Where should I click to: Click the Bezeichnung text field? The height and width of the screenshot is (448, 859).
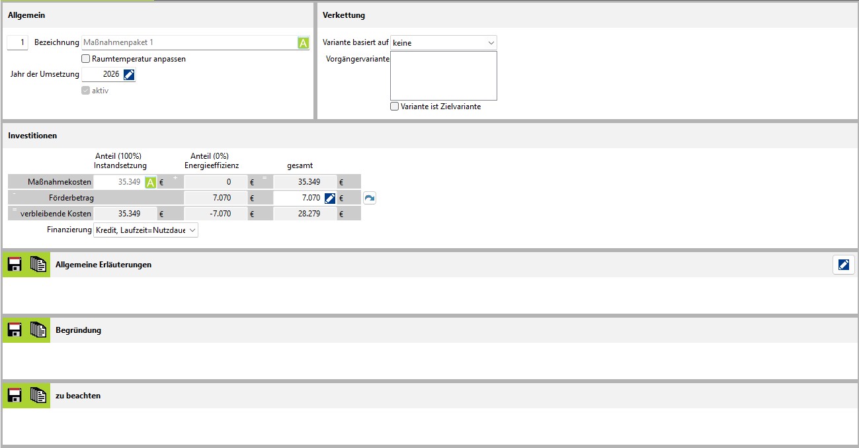coord(188,43)
